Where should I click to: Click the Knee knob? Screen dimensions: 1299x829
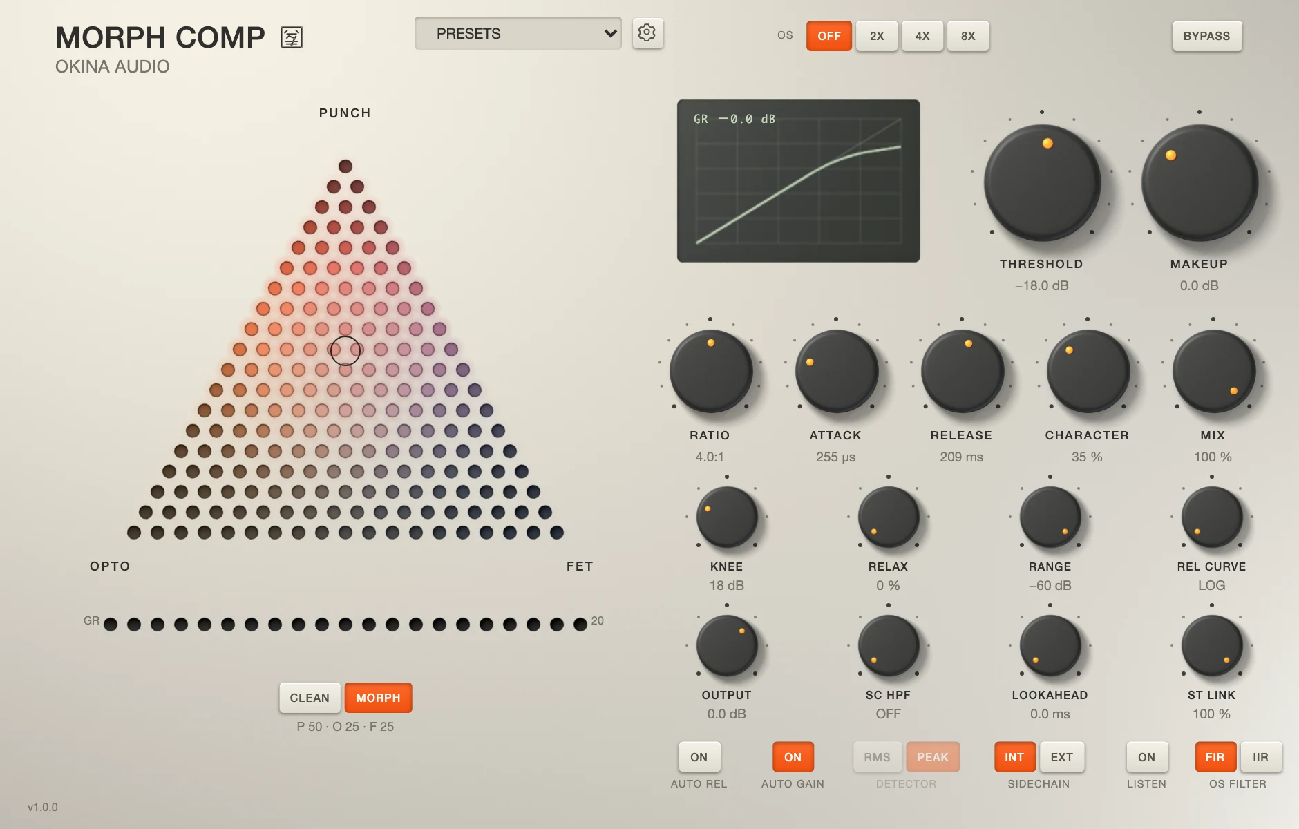727,517
